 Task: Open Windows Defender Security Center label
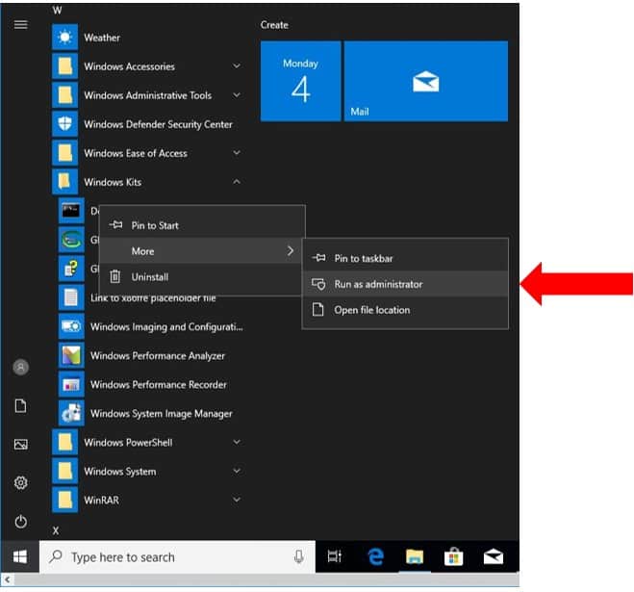(x=158, y=124)
